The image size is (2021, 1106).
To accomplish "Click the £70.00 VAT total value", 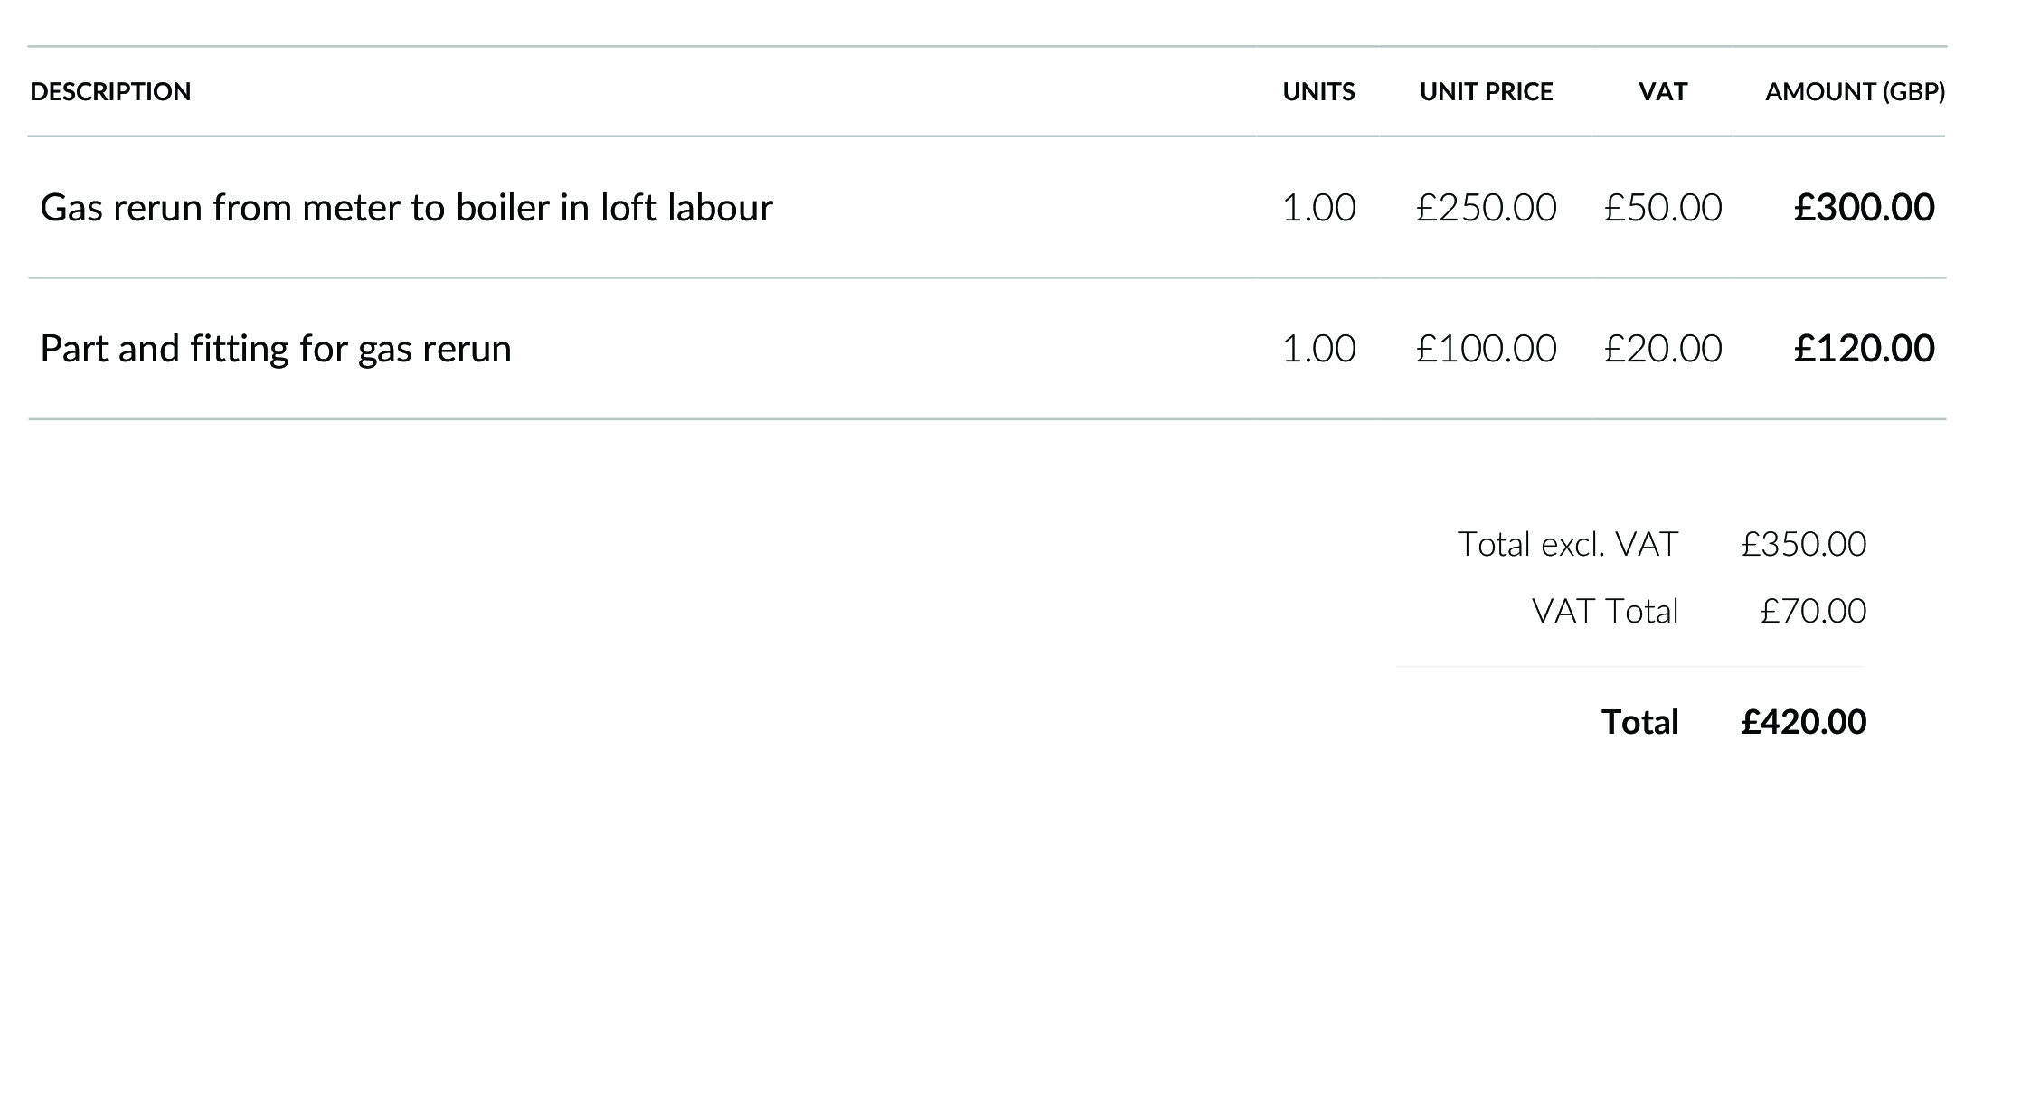I will tap(1812, 612).
